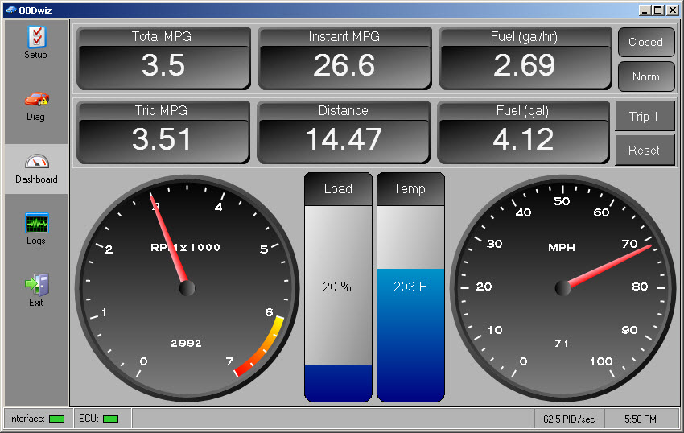Screen dimensions: 684x433
Task: Click the Instant MPG display
Action: click(344, 58)
